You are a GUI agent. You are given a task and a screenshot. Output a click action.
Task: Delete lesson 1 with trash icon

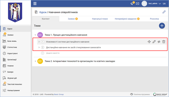tap(164, 42)
